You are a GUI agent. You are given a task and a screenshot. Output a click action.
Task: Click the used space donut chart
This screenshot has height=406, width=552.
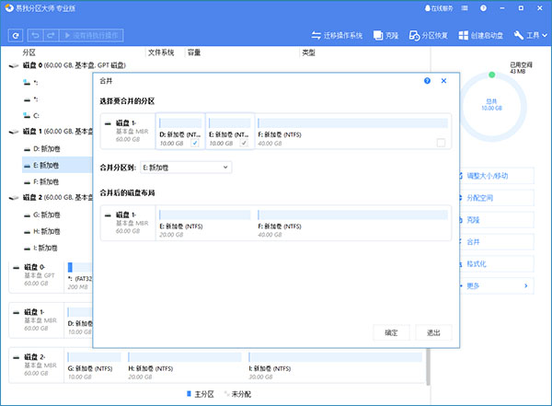coord(491,105)
